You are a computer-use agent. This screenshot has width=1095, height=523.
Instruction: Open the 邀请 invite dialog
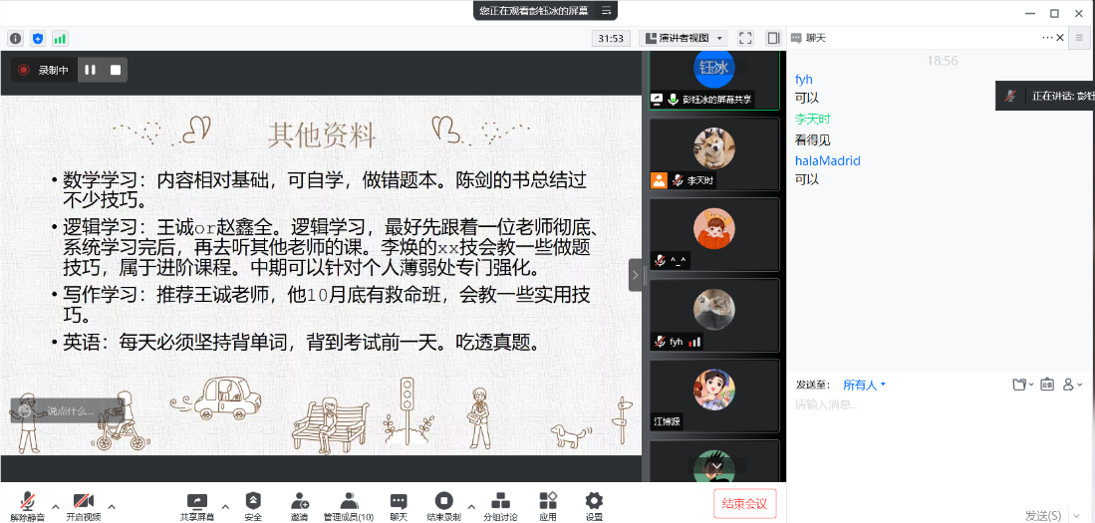coord(299,505)
